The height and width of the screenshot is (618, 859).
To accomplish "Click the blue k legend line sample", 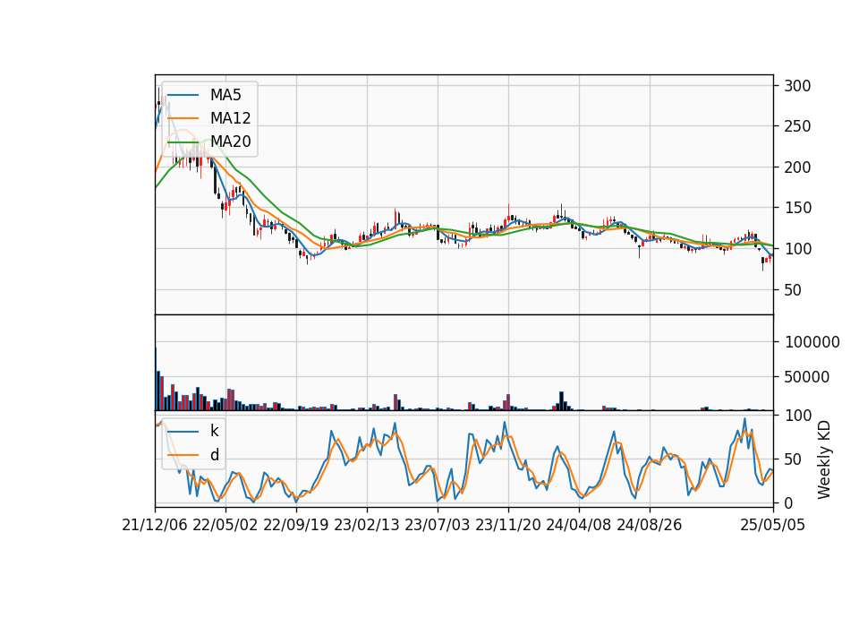I will coord(183,432).
